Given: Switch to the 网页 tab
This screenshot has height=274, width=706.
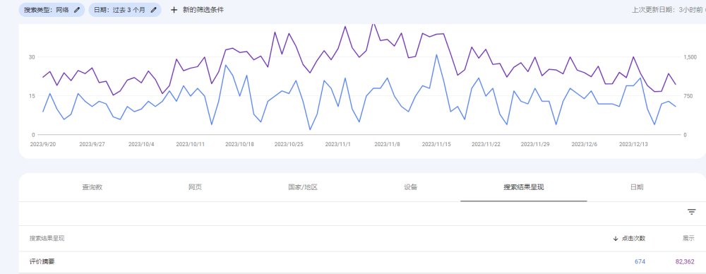Looking at the screenshot, I should pyautogui.click(x=195, y=187).
